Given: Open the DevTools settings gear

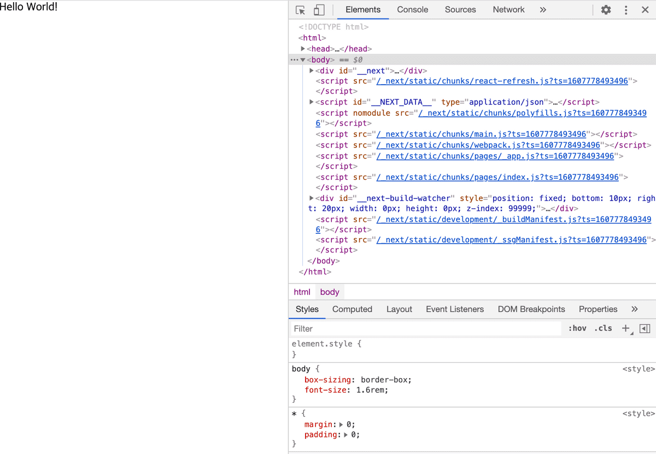Looking at the screenshot, I should (x=606, y=10).
